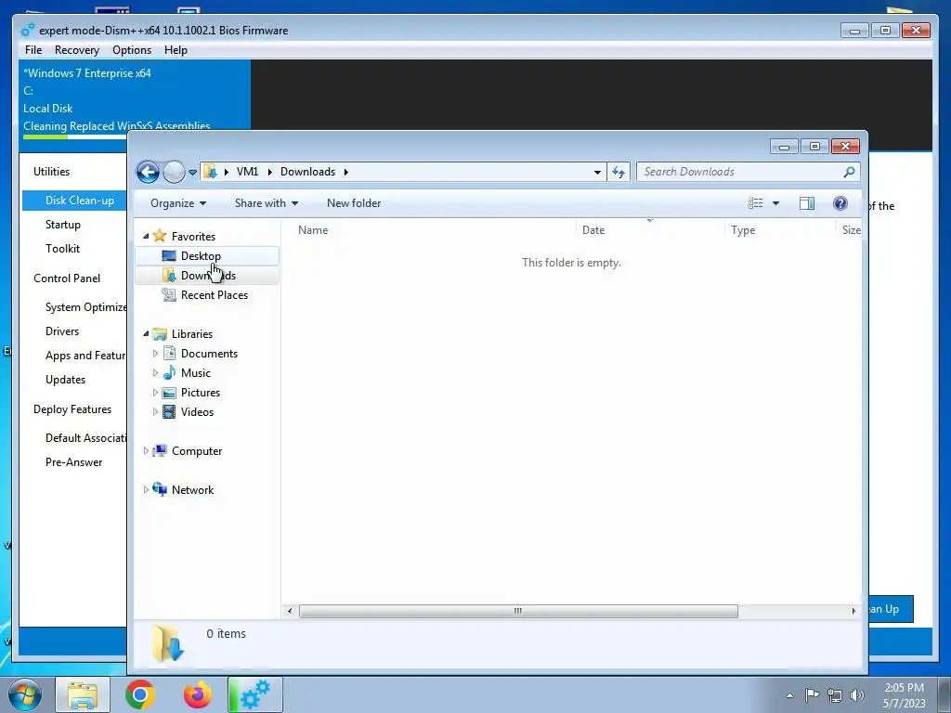
Task: Select Windows 7 Enterprise x64 image tile
Action: click(135, 99)
